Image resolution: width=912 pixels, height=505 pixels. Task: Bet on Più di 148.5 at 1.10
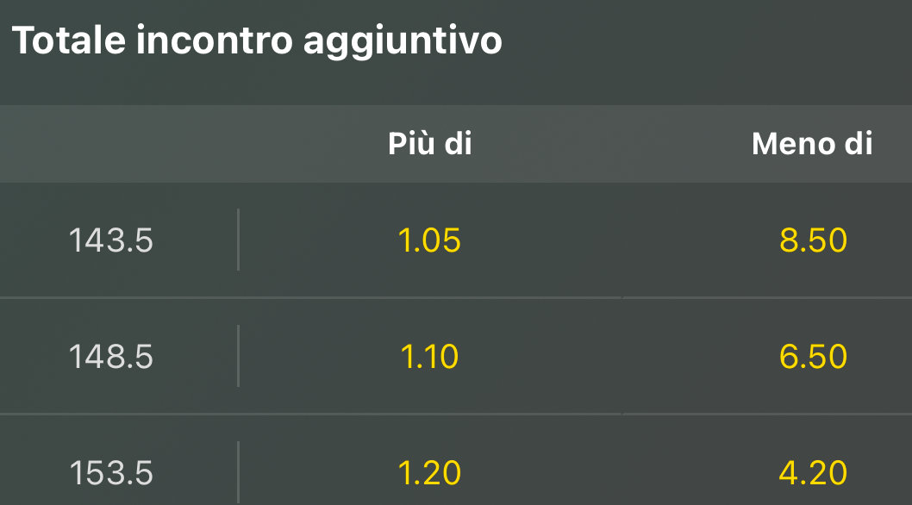click(429, 356)
